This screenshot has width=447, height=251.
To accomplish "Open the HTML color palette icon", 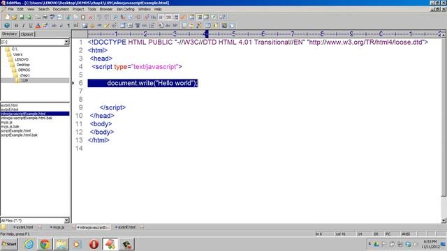I will click(x=45, y=26).
